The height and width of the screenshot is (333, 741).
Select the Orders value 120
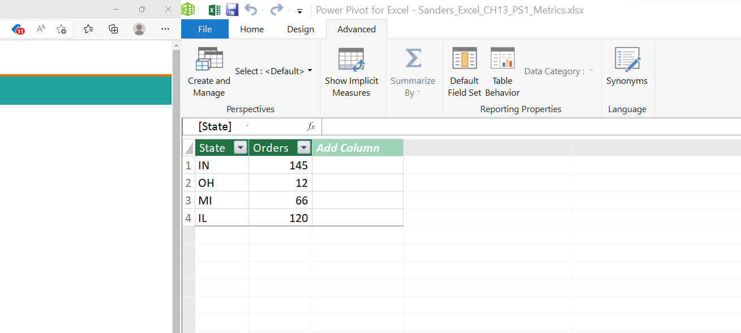[280, 218]
